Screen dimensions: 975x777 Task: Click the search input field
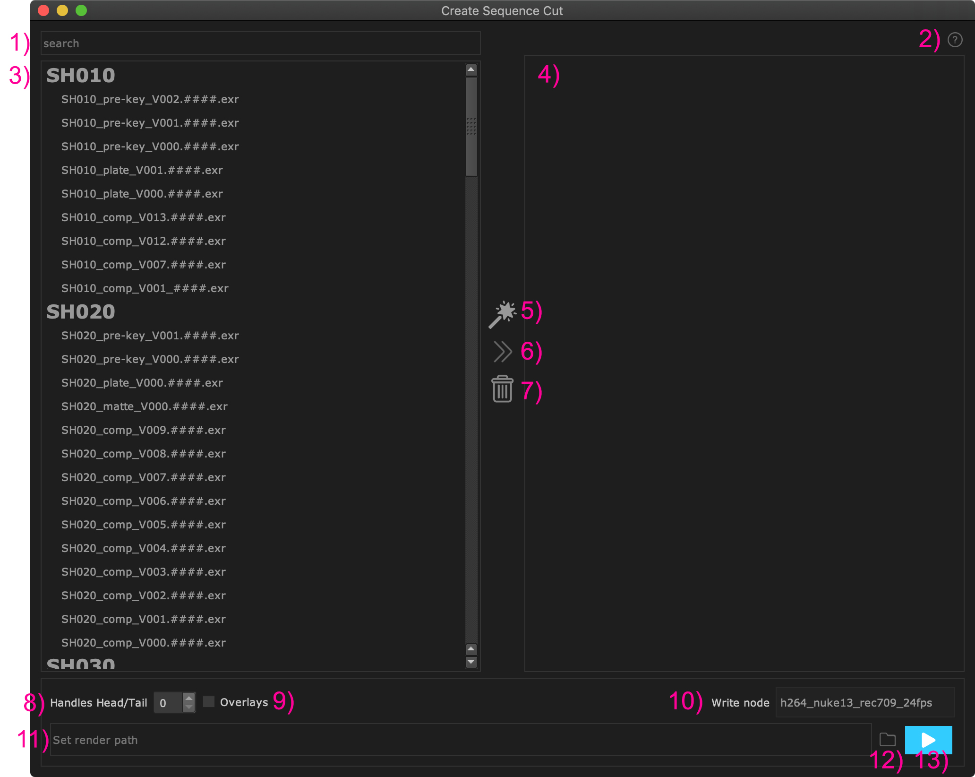click(x=260, y=43)
